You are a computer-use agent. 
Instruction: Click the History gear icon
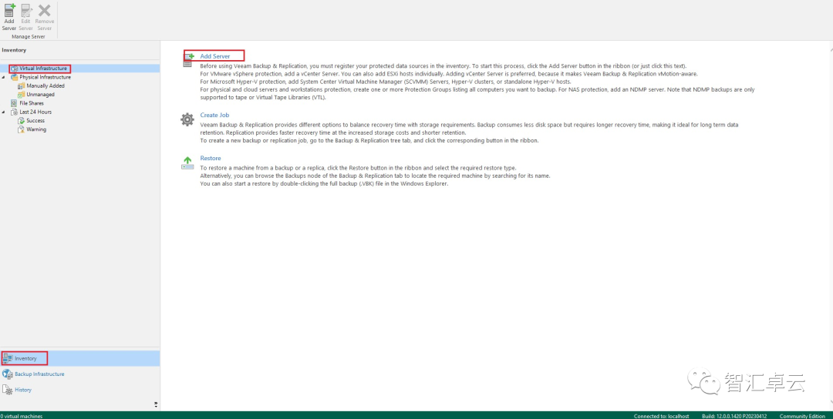coord(8,391)
